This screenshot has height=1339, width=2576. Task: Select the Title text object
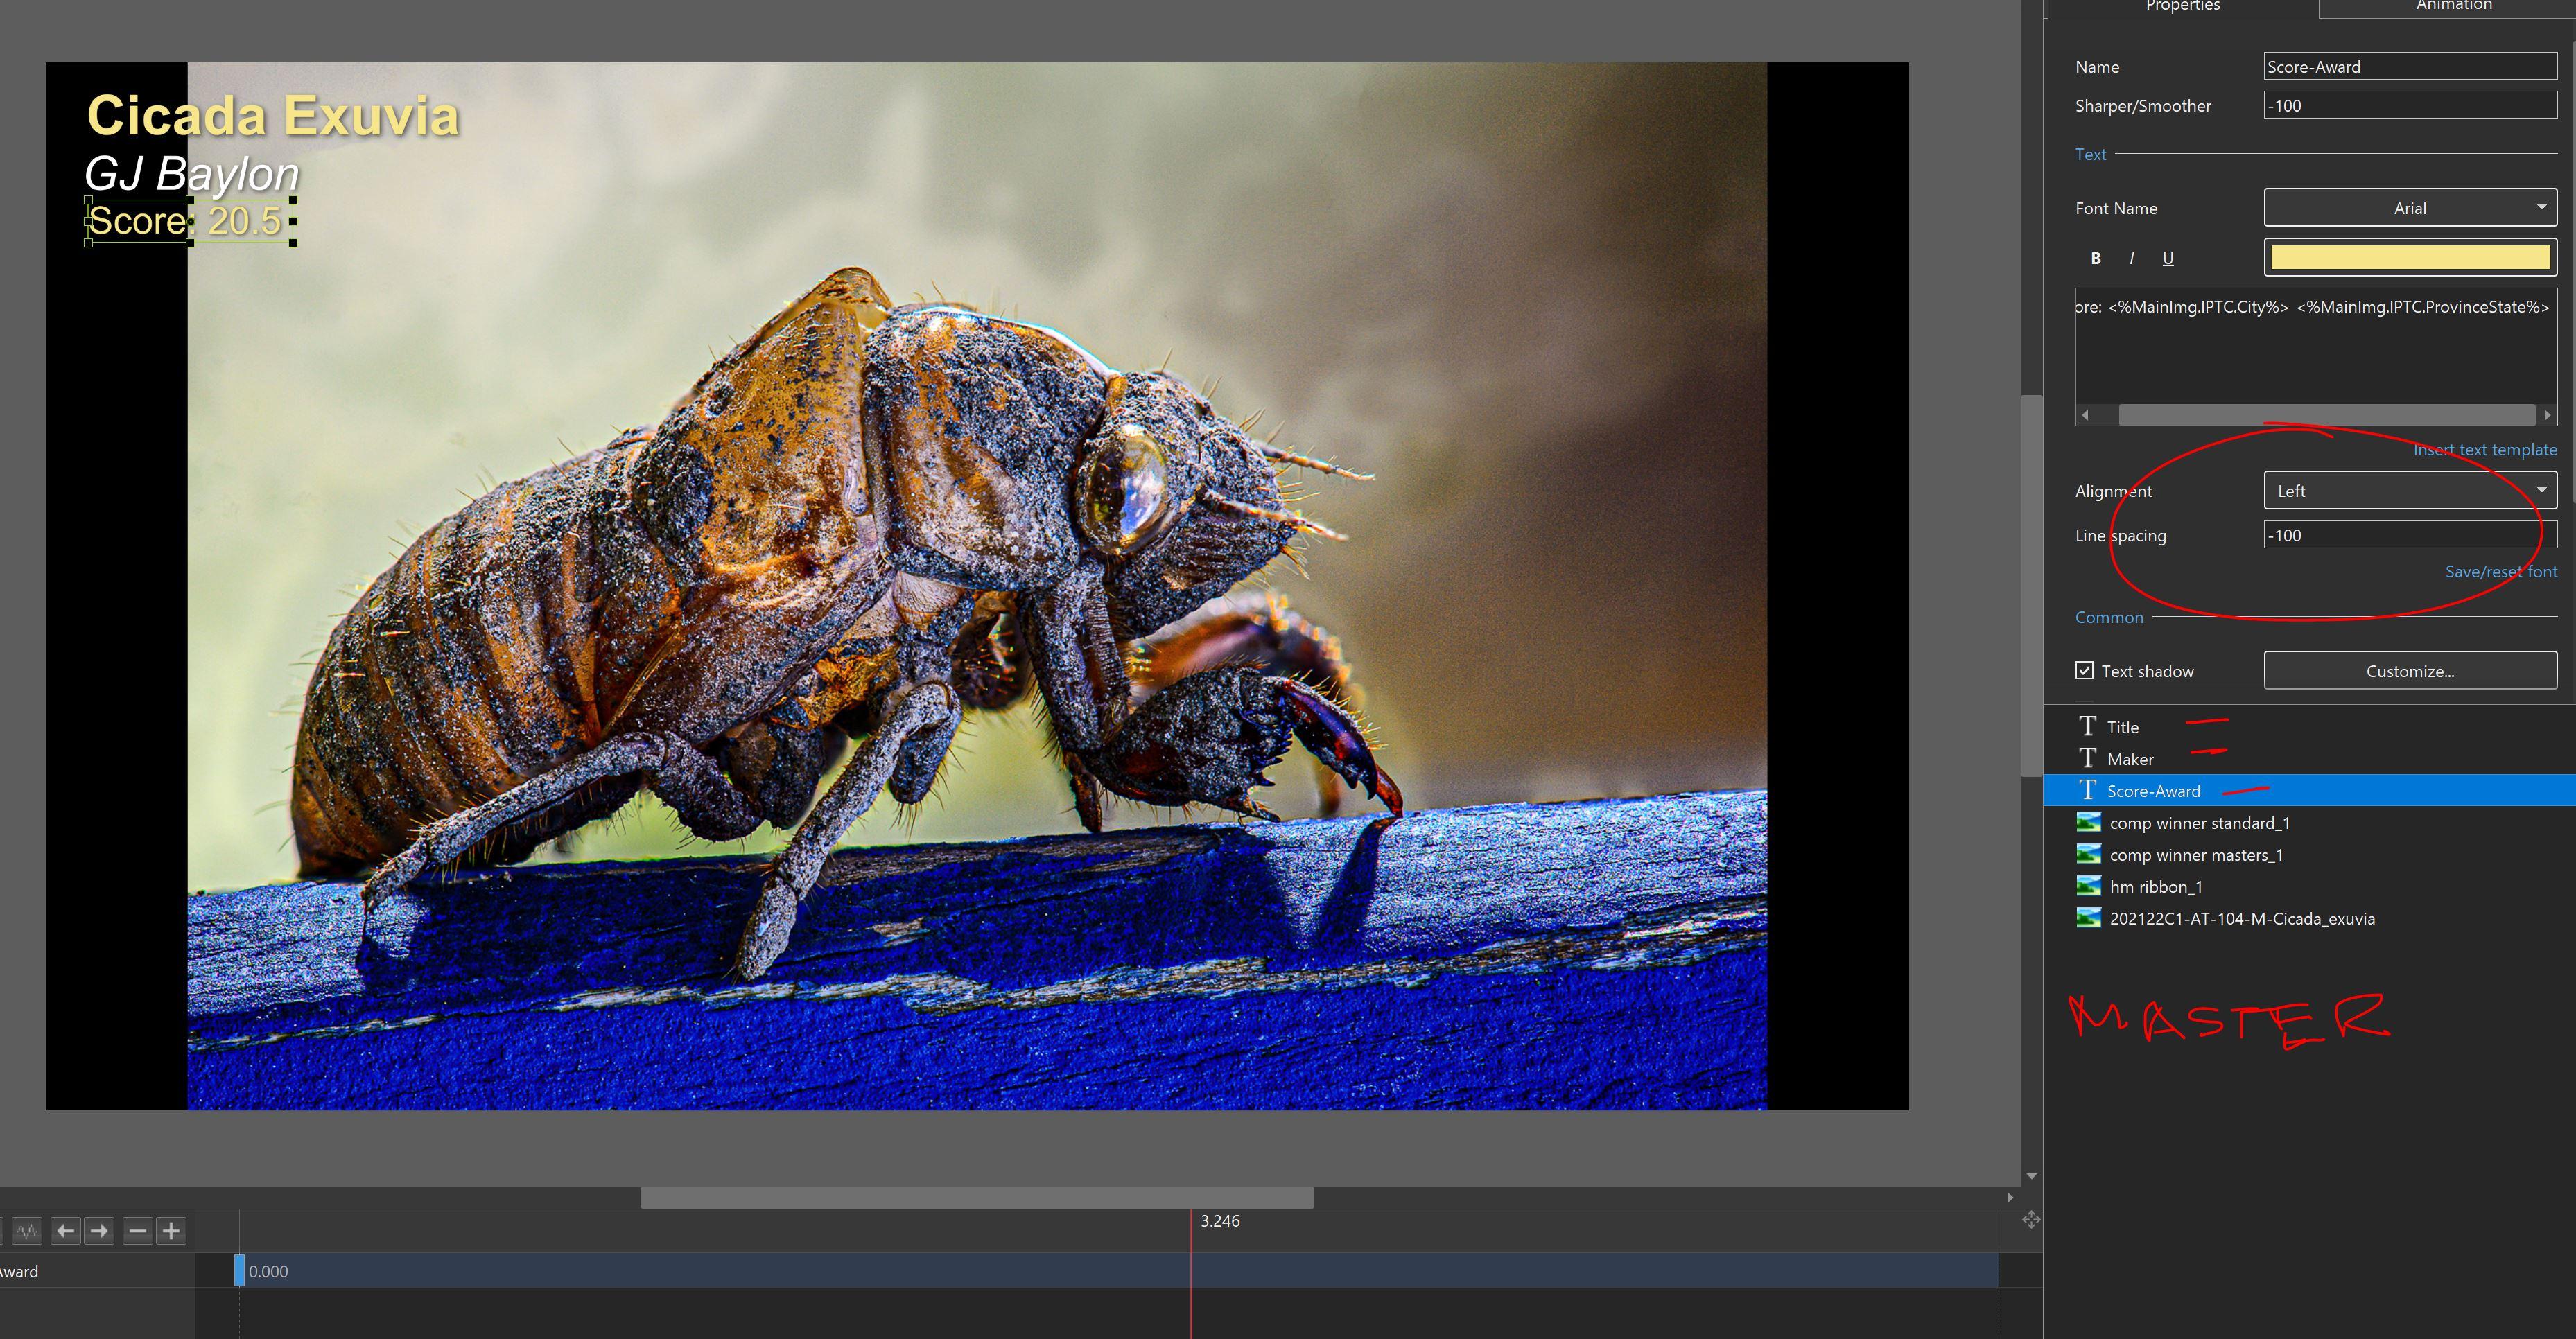(2122, 727)
